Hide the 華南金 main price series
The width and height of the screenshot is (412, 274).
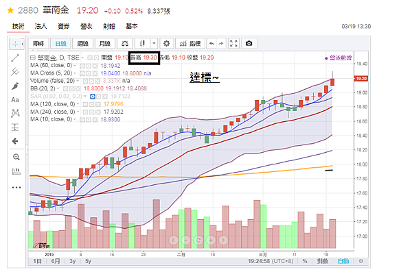pos(90,58)
